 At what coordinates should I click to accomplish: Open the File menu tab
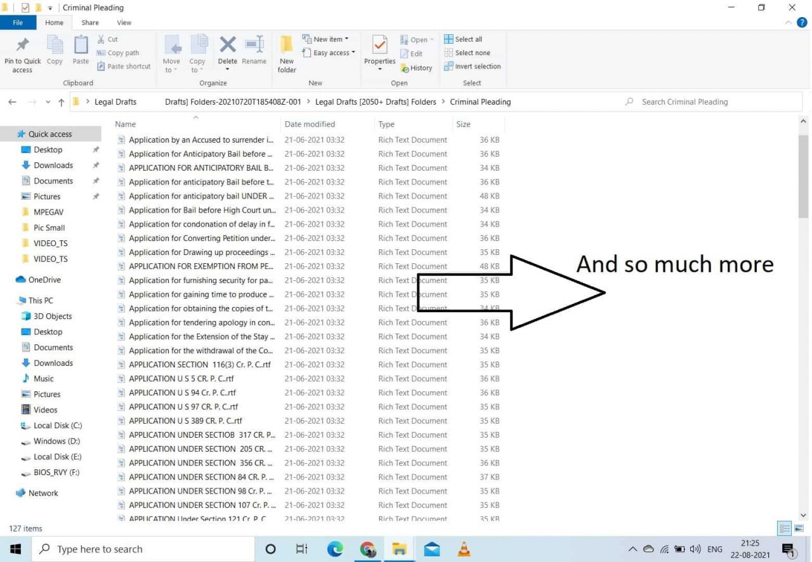click(18, 23)
